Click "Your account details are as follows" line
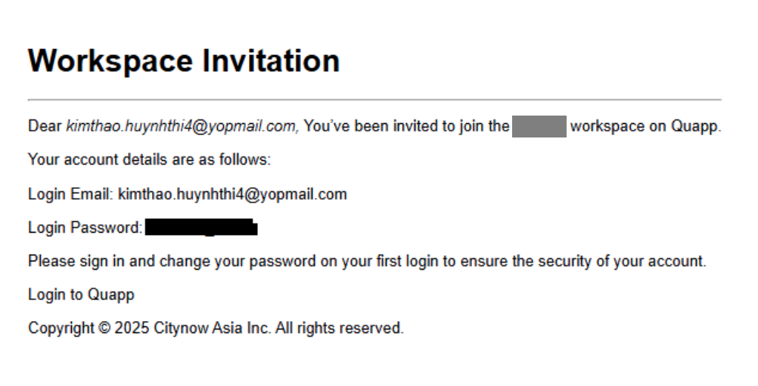This screenshot has height=386, width=758. tap(149, 160)
